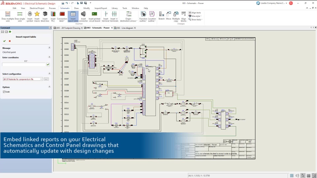Select the Insert terminal tool
This screenshot has width=317, height=178.
point(106,16)
